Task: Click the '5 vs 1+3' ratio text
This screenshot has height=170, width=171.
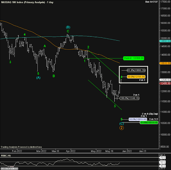Action: pyautogui.click(x=154, y=119)
